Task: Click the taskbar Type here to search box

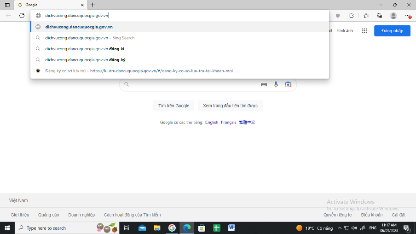Action: 67,228
